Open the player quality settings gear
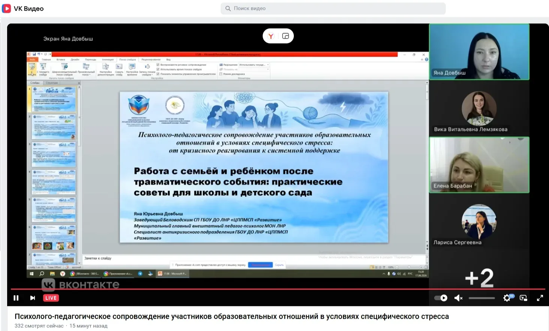Viewport: 549px width, 331px height. coord(507,298)
